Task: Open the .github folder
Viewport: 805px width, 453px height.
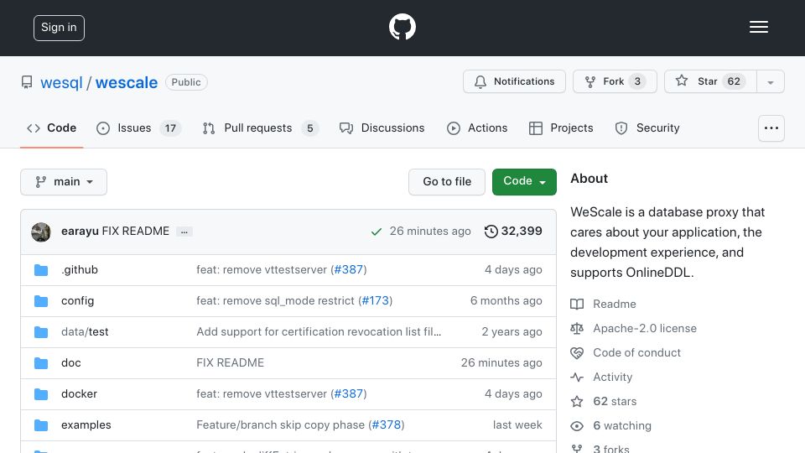Action: 80,269
